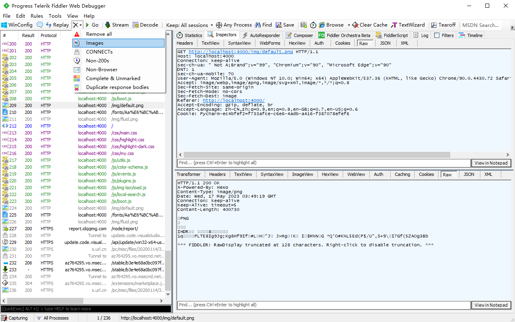Expand the Browse dropdown arrow
The width and height of the screenshot is (515, 322).
(x=349, y=25)
